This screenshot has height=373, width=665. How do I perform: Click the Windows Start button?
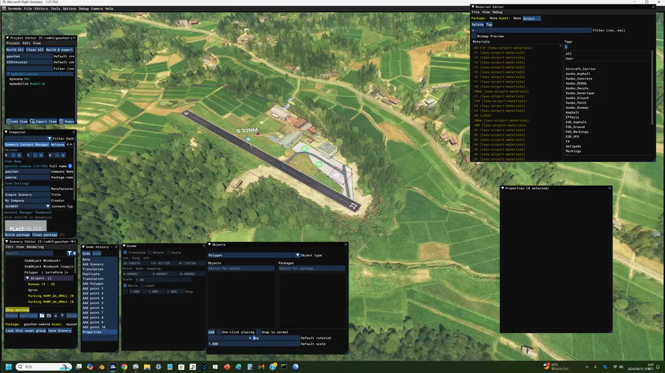pos(9,367)
